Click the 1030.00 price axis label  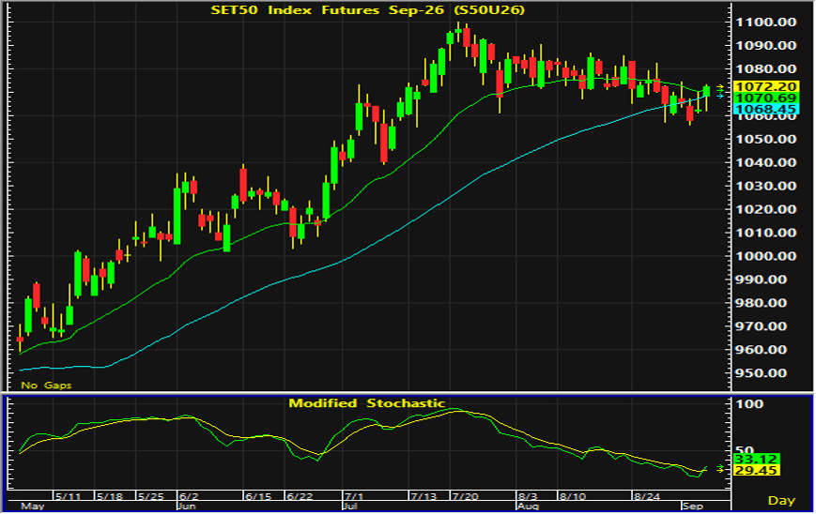[x=765, y=186]
